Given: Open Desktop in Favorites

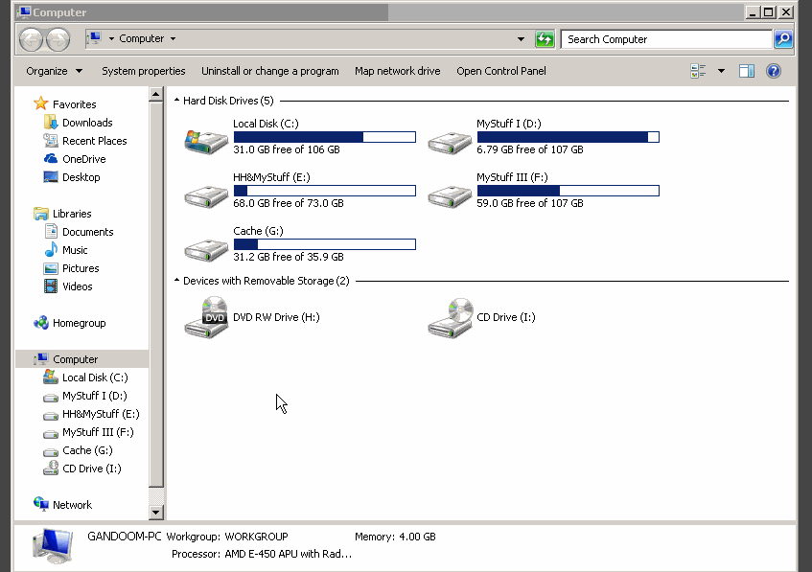Looking at the screenshot, I should (x=81, y=177).
